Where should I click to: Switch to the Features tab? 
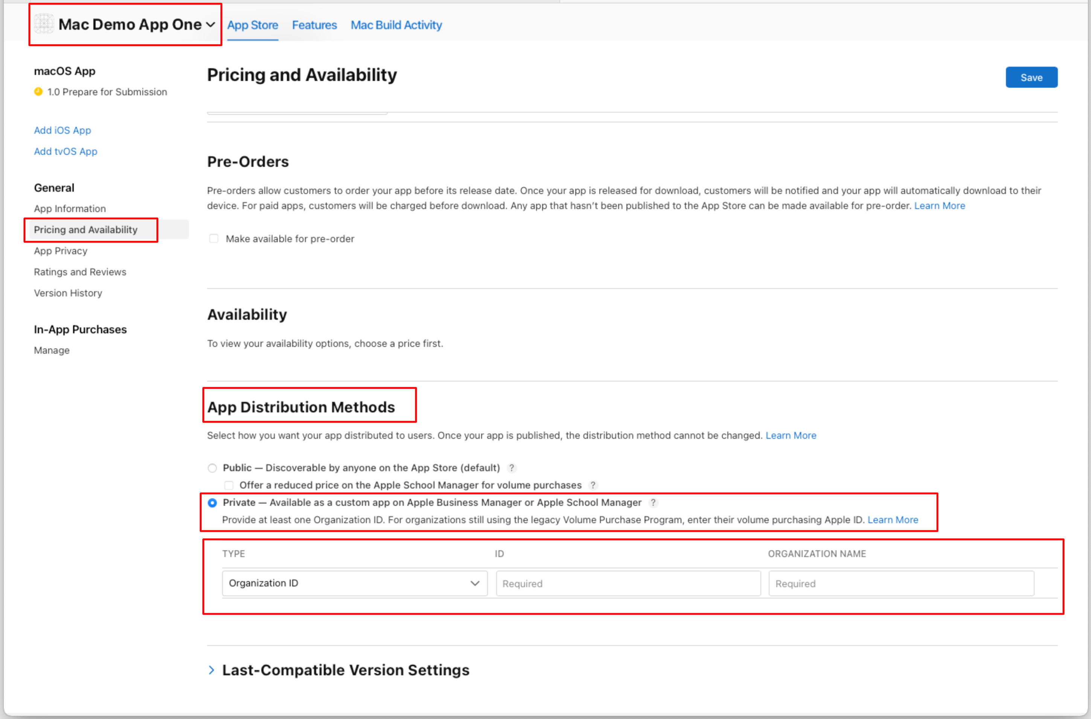tap(314, 25)
